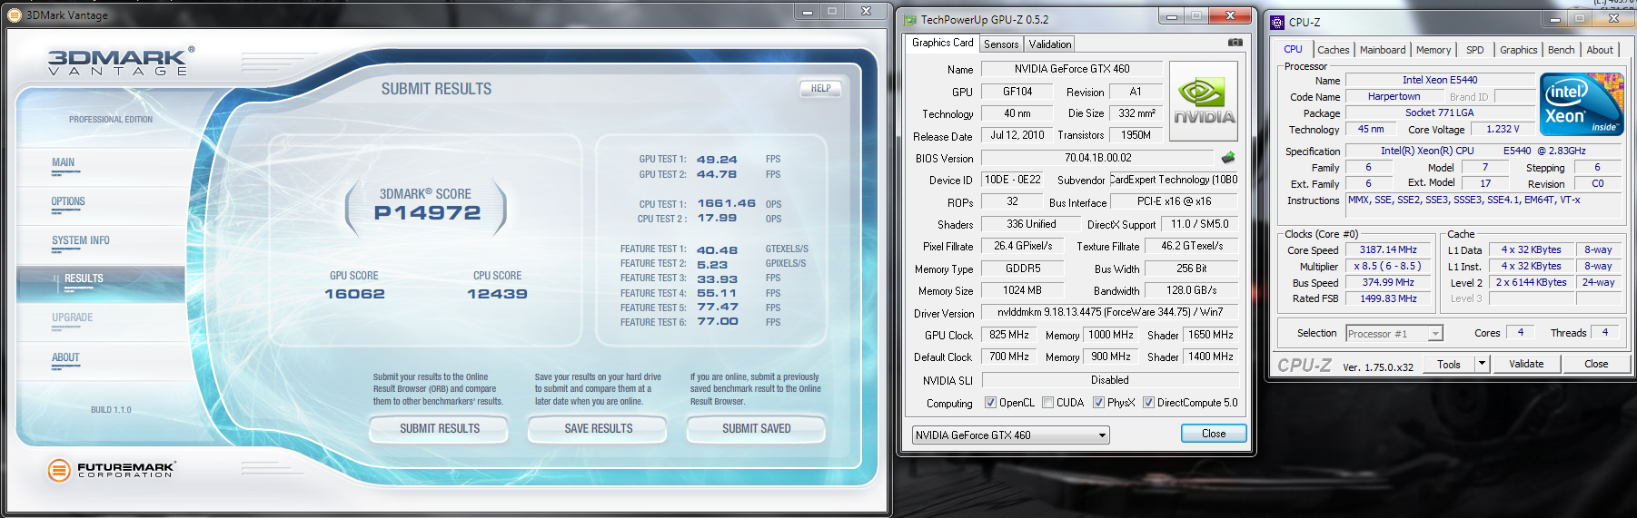Click the GPU Score value 16062
Screen dimensions: 1637x518
(354, 294)
